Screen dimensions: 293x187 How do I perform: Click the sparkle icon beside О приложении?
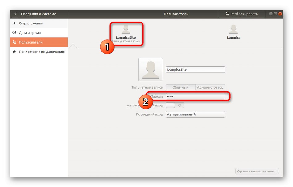tap(14, 23)
